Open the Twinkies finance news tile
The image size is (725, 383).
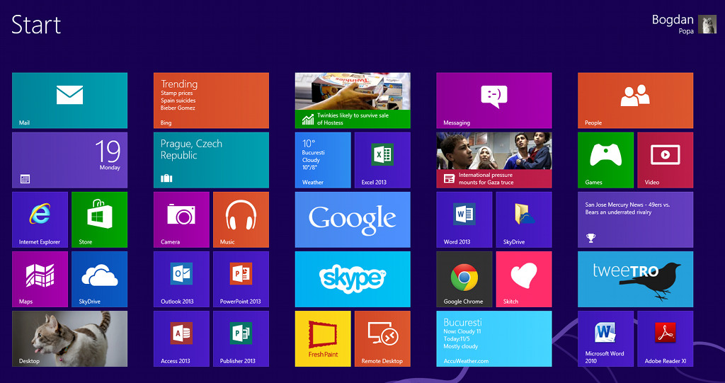(353, 101)
